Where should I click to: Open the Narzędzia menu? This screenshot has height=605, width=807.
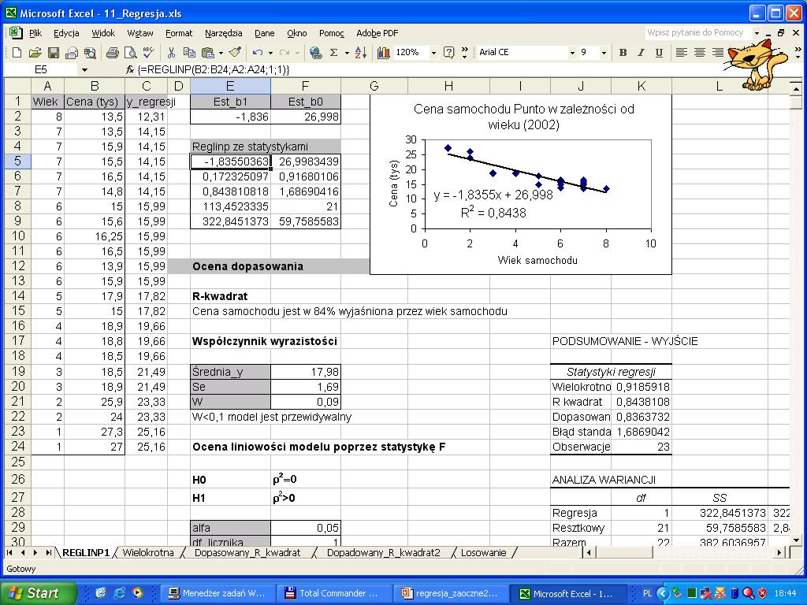(x=223, y=33)
